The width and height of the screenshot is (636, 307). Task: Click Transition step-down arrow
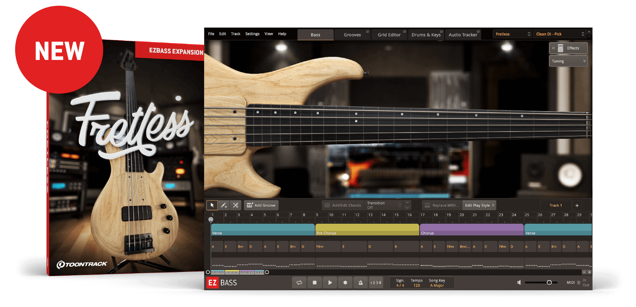(x=407, y=208)
